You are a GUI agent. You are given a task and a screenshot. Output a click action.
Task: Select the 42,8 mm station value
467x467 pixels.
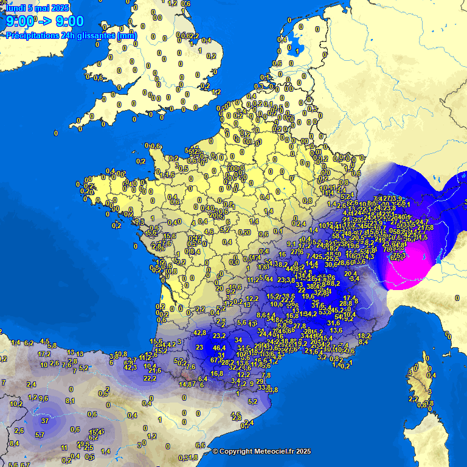199,333
